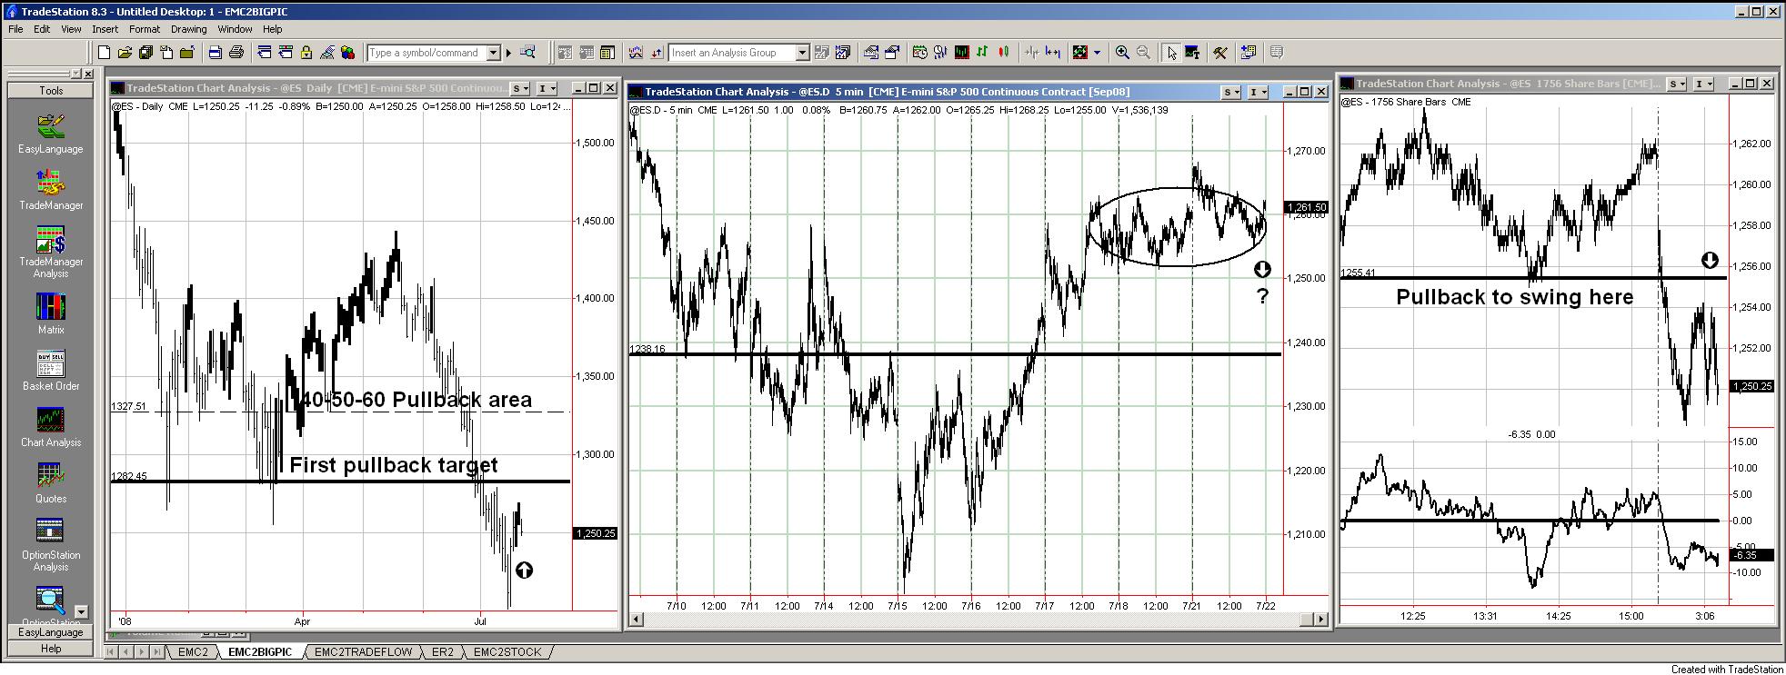Click the go arrow next to symbol box
Screen dimensions: 1786x675
pos(508,53)
